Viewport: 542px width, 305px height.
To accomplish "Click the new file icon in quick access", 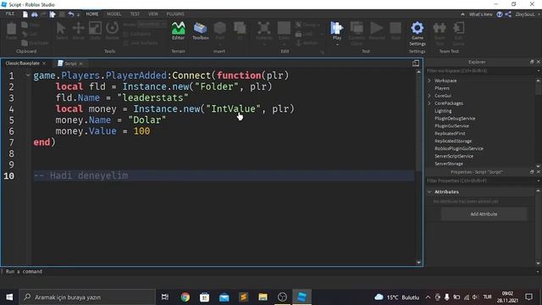I will [x=25, y=14].
